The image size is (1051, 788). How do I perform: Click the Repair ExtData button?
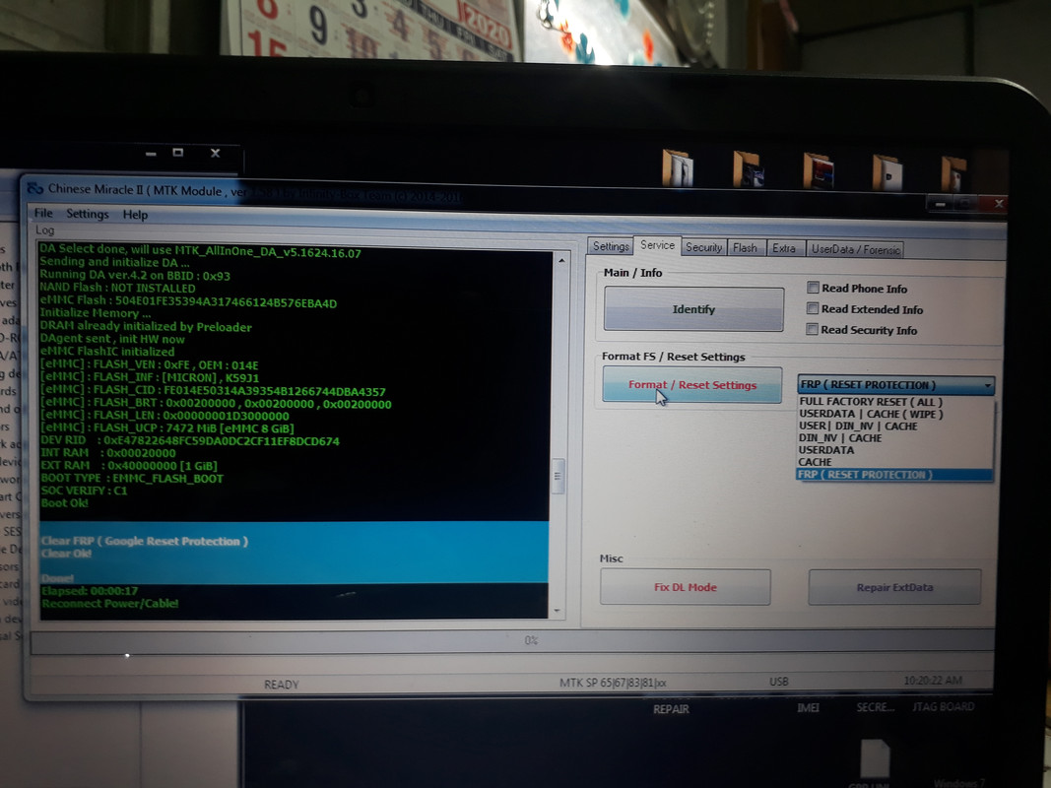coord(894,588)
